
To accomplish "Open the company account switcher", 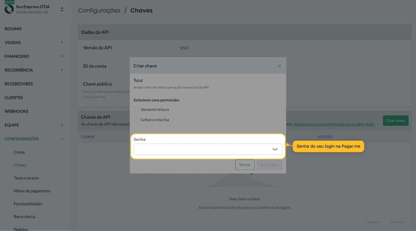I will coord(62,9).
